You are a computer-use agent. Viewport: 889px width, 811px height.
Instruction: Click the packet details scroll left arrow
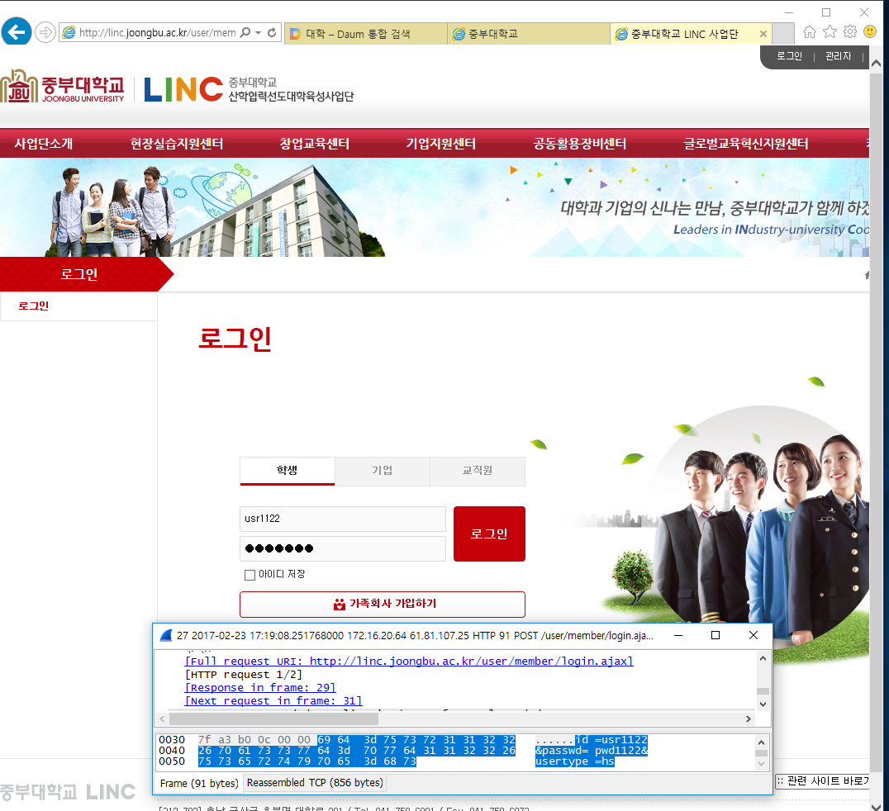coord(162,719)
